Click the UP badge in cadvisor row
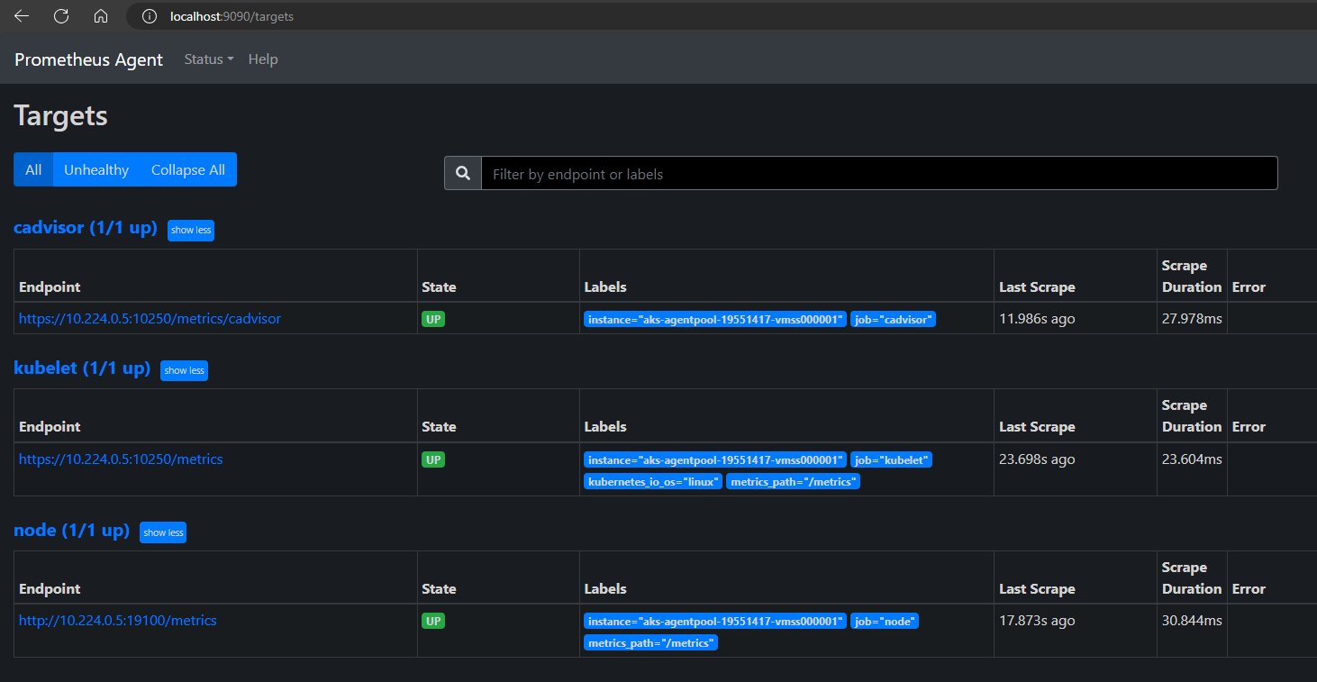Screen dimensions: 1317x682 [433, 319]
